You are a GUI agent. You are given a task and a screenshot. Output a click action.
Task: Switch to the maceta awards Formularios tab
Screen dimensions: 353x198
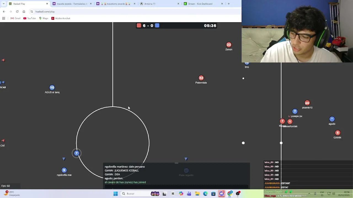pos(72,4)
